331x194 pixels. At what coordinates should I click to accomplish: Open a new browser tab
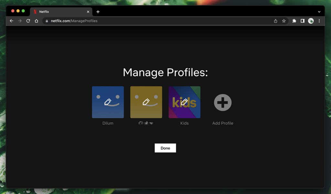98,12
